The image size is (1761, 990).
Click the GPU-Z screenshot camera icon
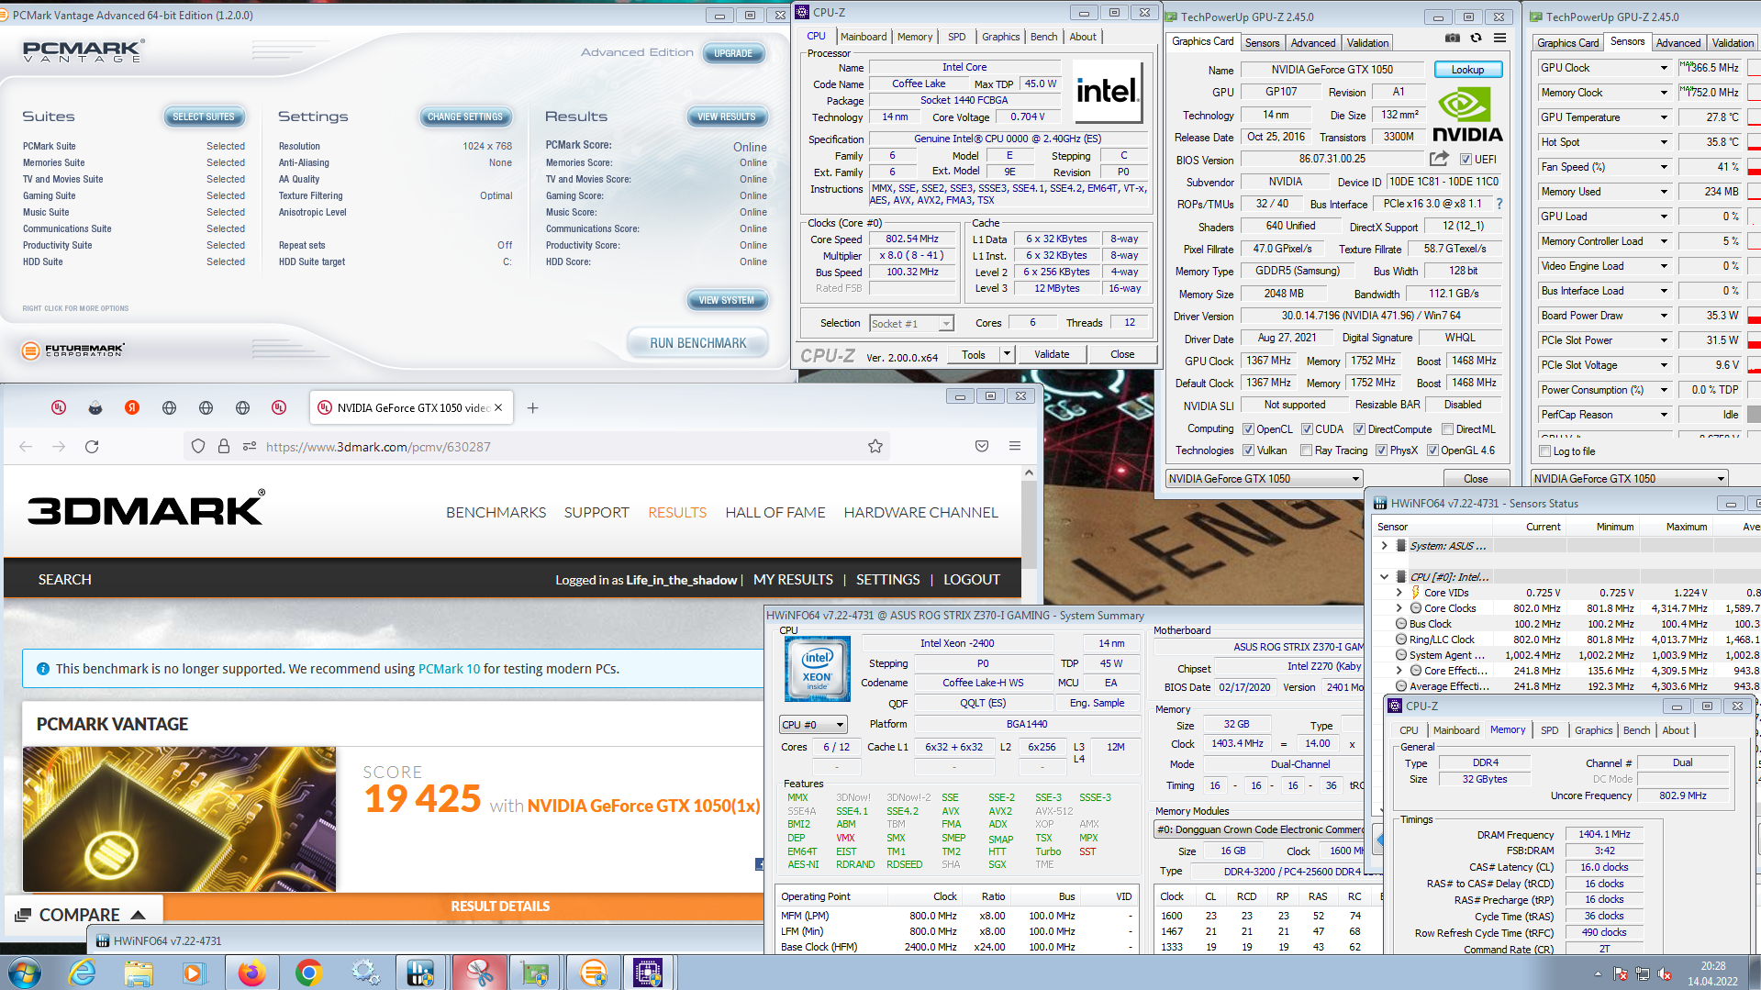[x=1452, y=39]
